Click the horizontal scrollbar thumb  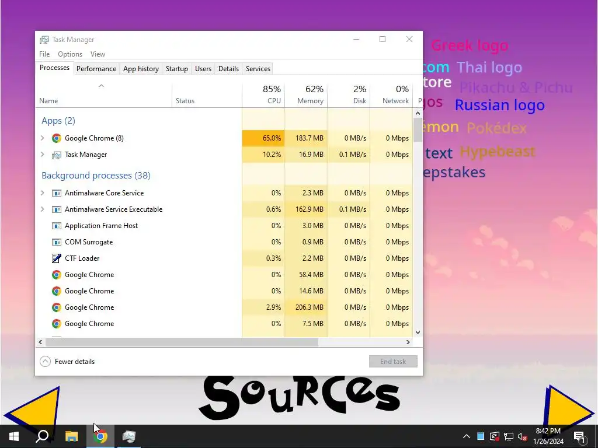coord(182,342)
